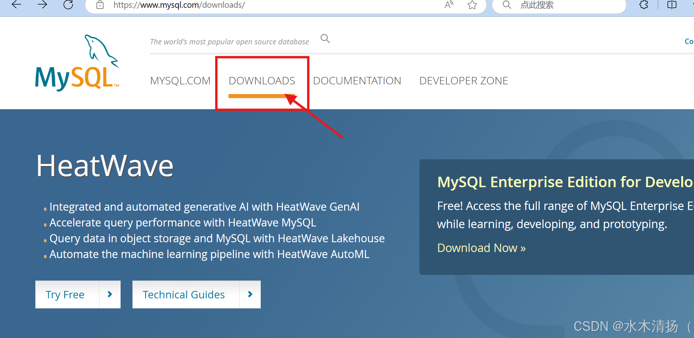694x338 pixels.
Task: Open the MYSQL.COM navigation tab
Action: click(x=180, y=81)
